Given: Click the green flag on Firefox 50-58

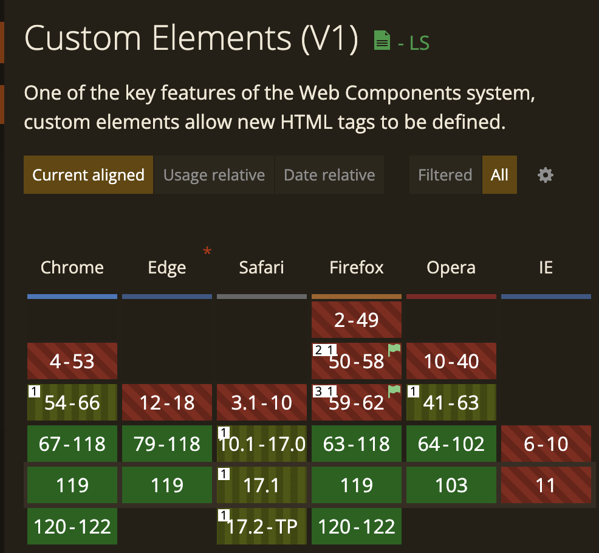Looking at the screenshot, I should (394, 349).
